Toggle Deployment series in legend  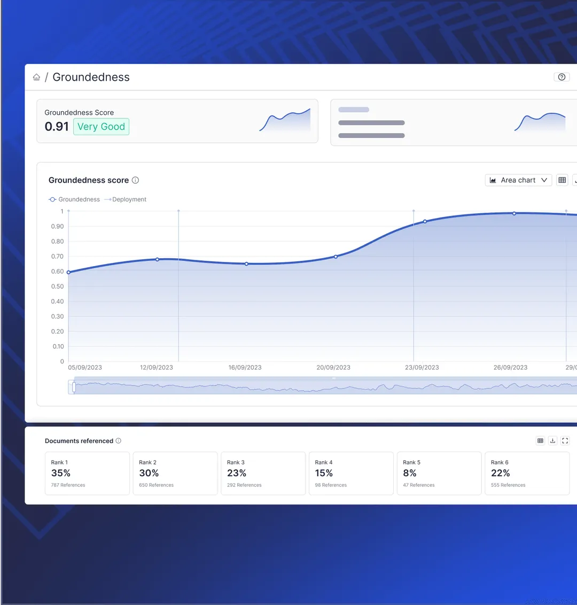126,199
